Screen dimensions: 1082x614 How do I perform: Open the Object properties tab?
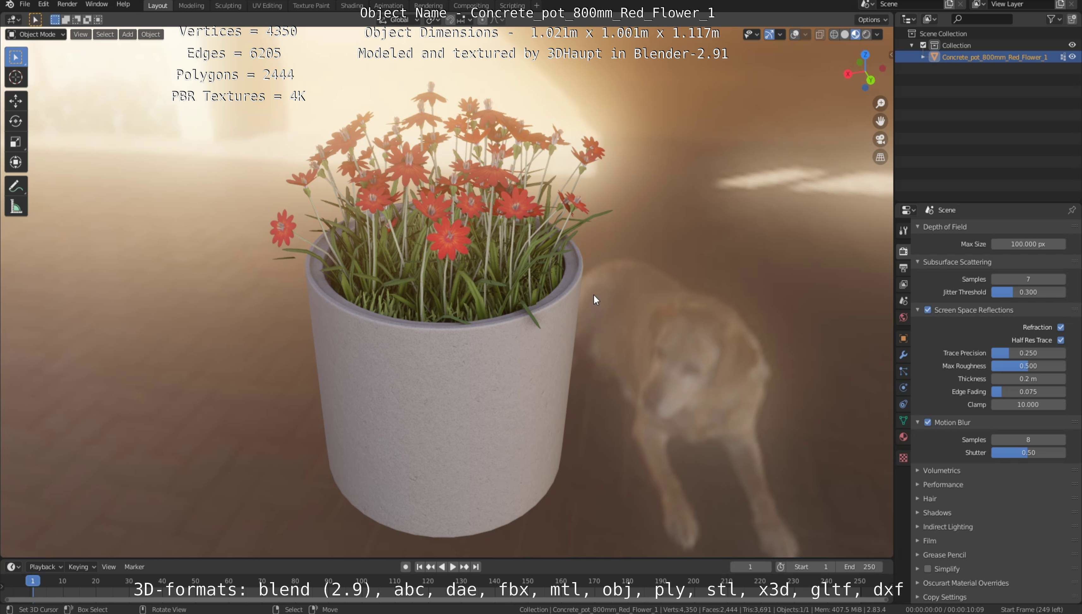[903, 338]
